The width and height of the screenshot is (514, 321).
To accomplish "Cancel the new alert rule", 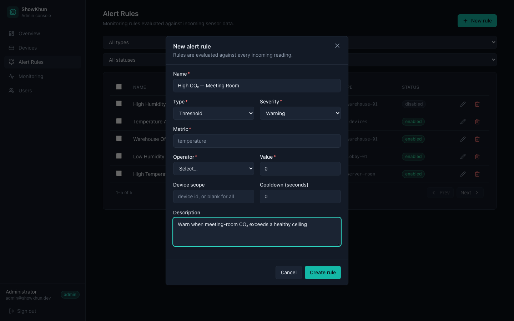I will click(x=289, y=272).
